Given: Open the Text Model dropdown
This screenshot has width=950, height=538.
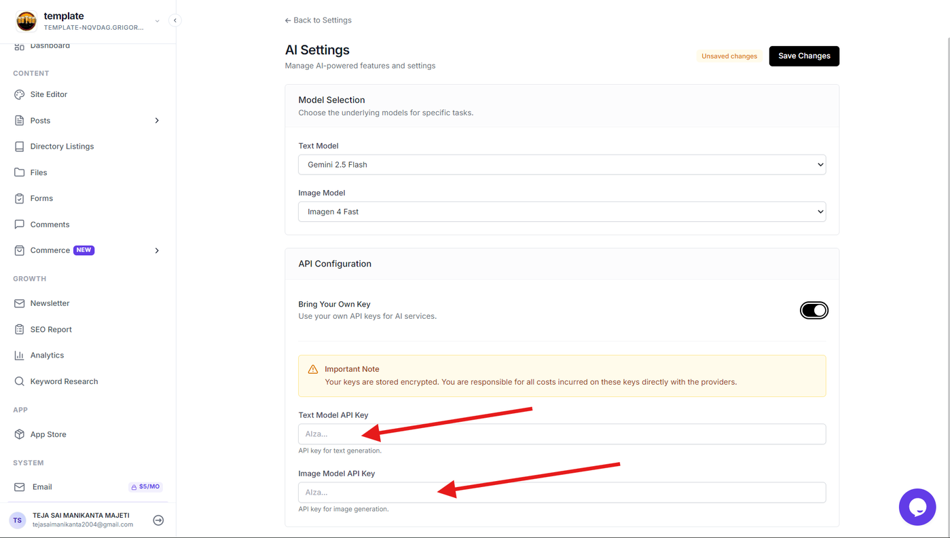Looking at the screenshot, I should [x=562, y=165].
